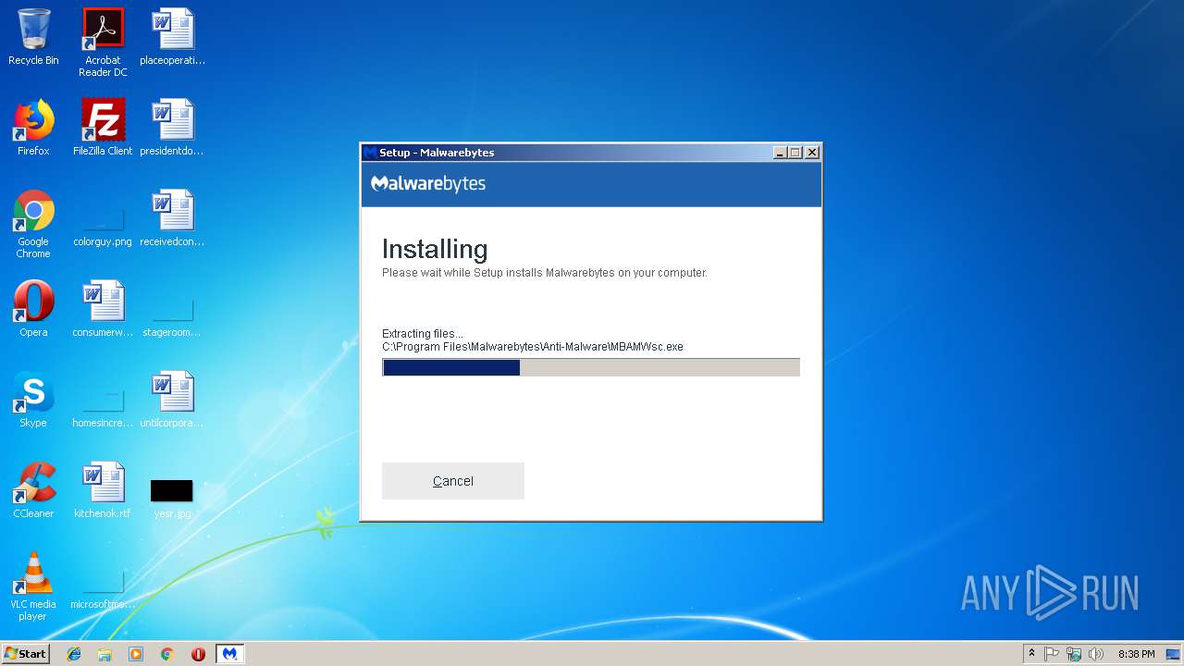
Task: Click the installation progress bar
Action: point(591,367)
